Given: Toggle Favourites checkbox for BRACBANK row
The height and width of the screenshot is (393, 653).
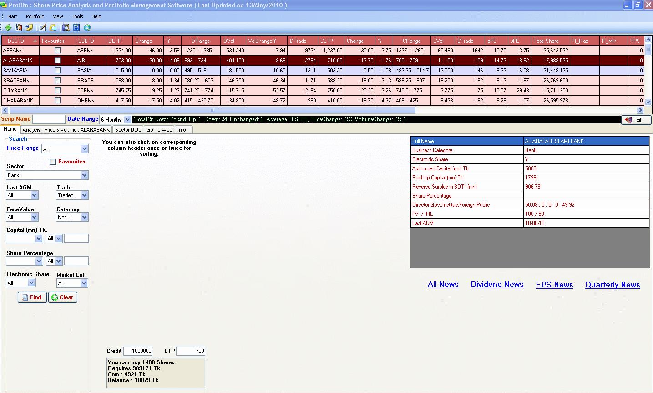Looking at the screenshot, I should pos(57,81).
